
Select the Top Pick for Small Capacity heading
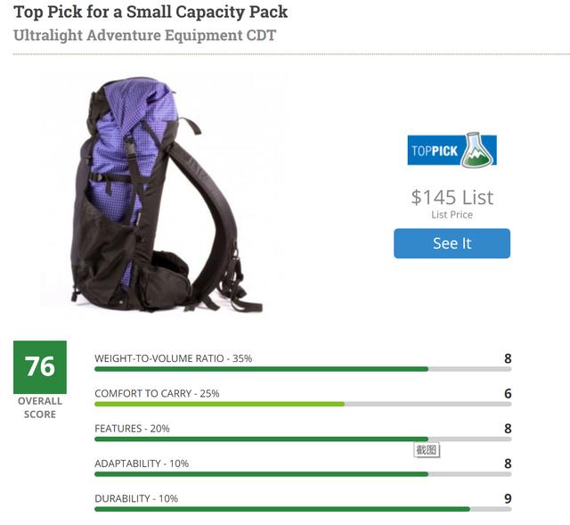(x=151, y=12)
